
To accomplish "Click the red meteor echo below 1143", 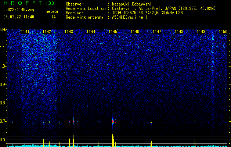I will (x=73, y=121).
